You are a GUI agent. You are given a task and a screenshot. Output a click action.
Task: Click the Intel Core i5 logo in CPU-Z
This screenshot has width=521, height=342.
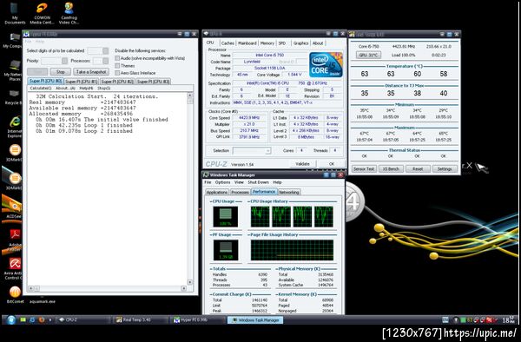[326, 65]
